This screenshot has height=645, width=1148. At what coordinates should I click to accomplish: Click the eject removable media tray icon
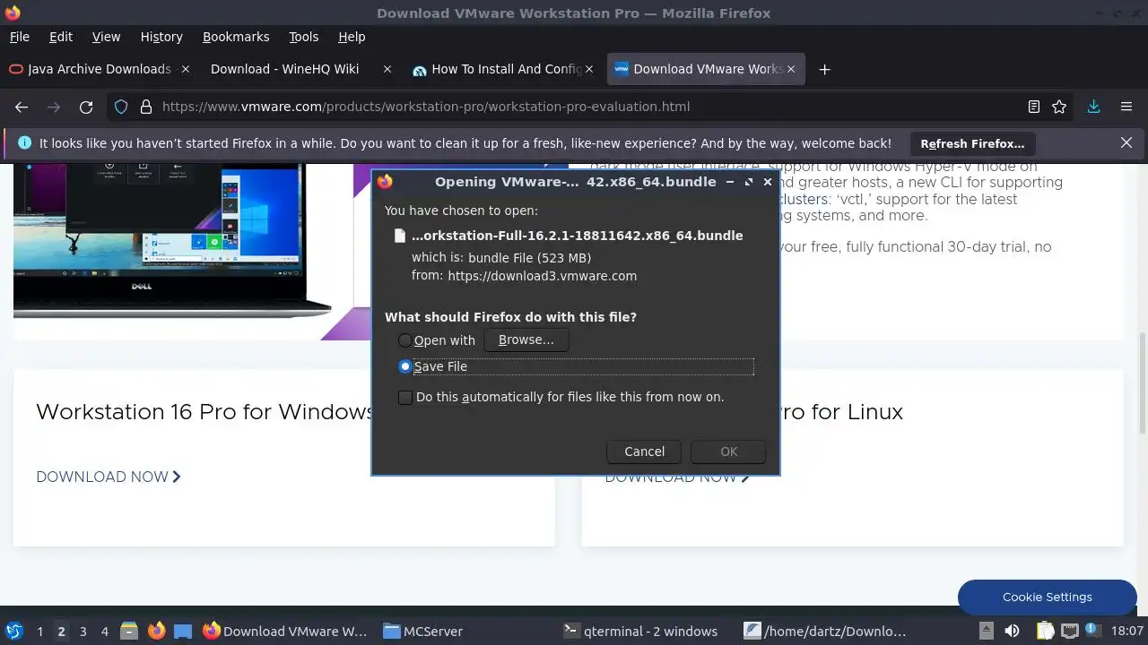tap(986, 631)
